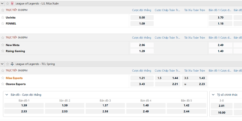
Task: Pick Bản đồ 1 odds 2.53
Action: (24, 111)
